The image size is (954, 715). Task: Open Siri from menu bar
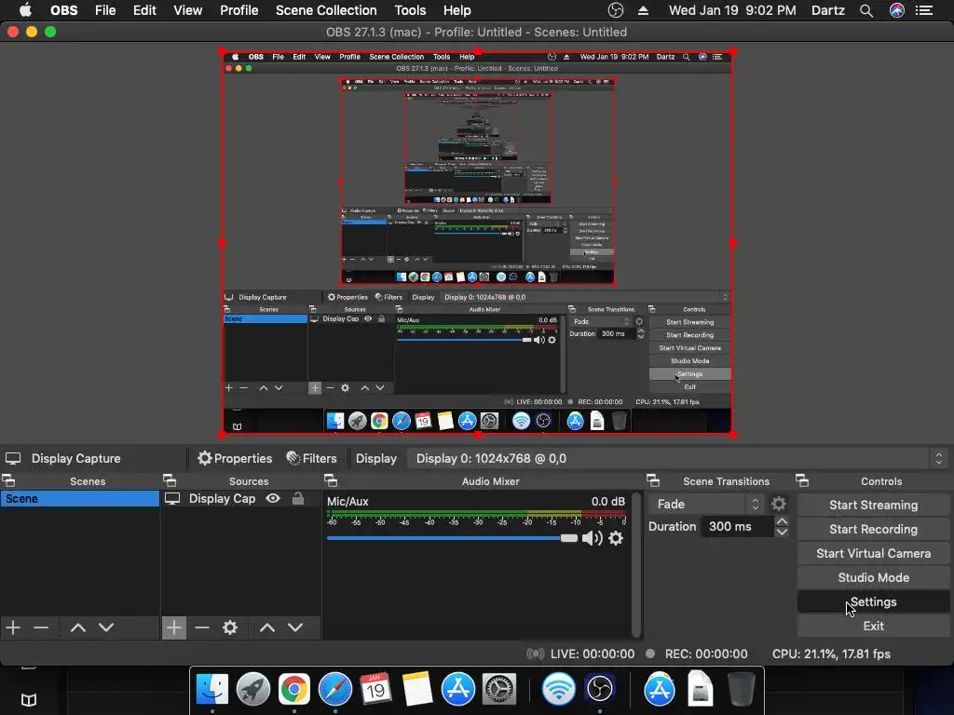(897, 10)
